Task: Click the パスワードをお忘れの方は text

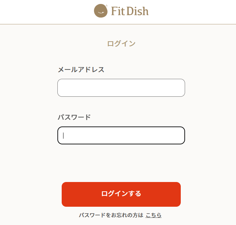Action: coord(111,215)
